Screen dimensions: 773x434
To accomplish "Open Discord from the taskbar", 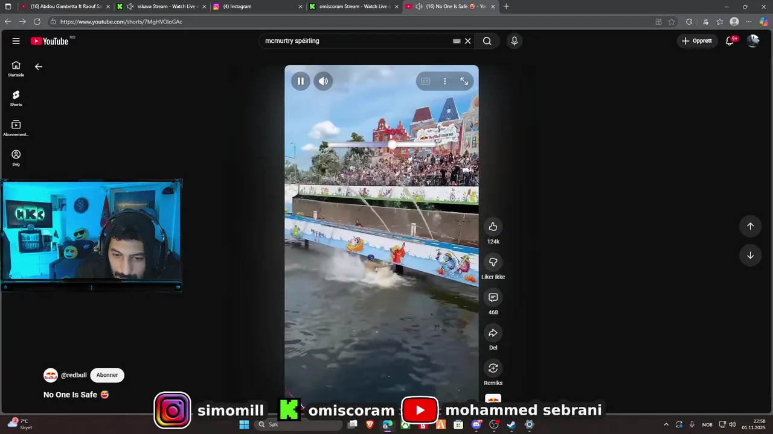I will click(476, 424).
